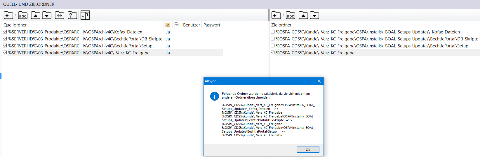Move source folder up with arrow icon

point(36,15)
